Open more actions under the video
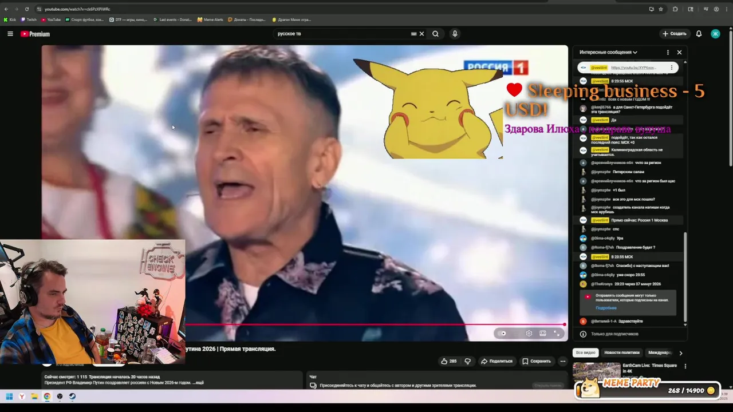This screenshot has width=733, height=412. click(x=562, y=361)
